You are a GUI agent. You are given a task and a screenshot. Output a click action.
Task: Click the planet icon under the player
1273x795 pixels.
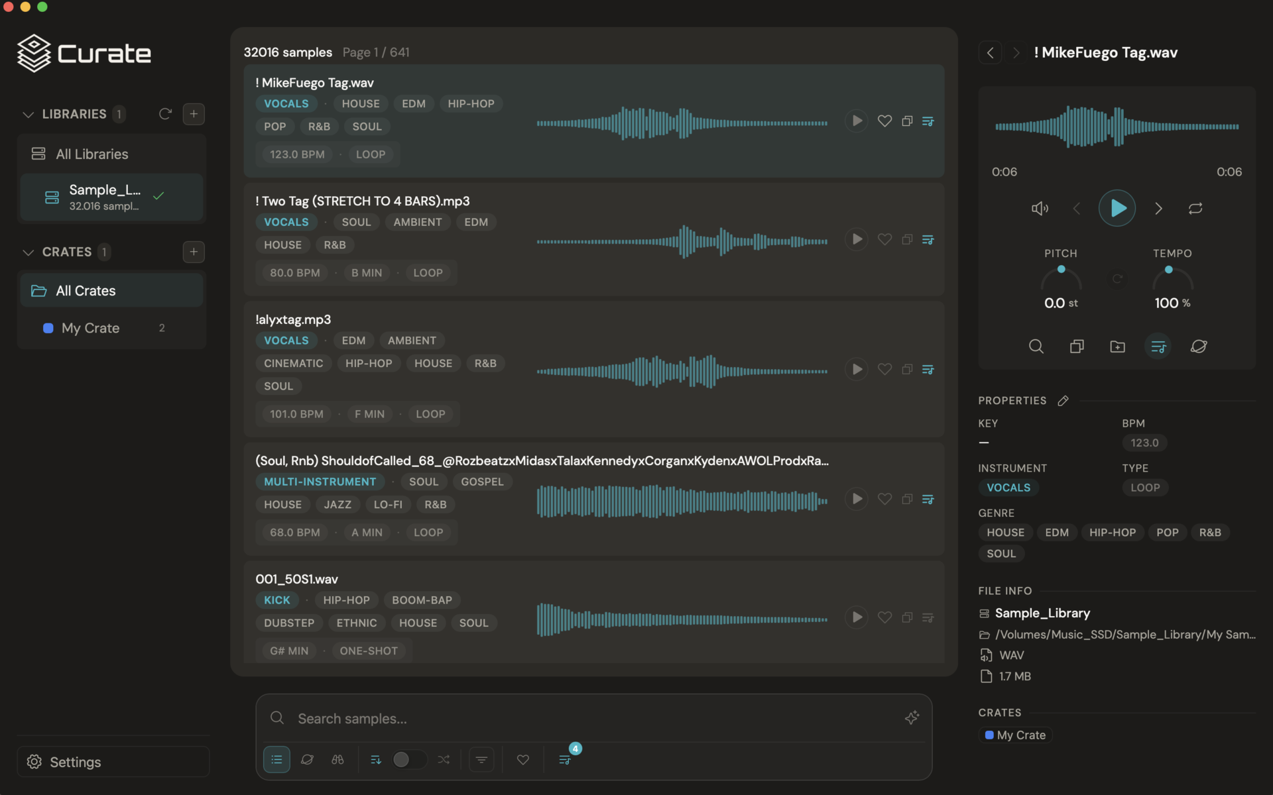[1199, 346]
